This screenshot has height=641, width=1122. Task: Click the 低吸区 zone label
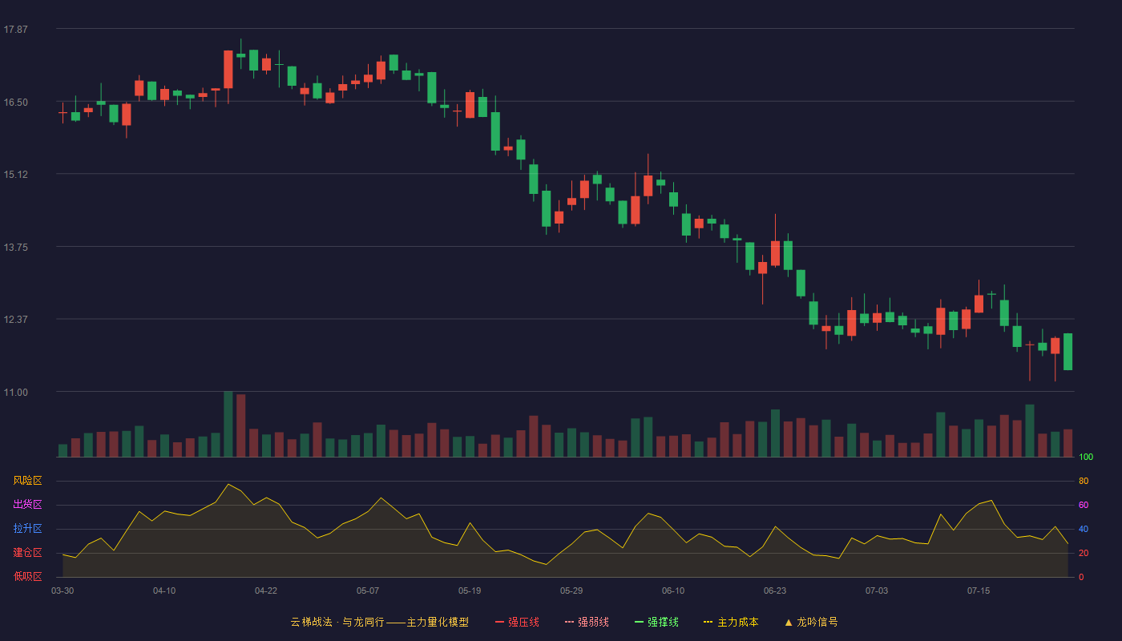click(x=27, y=576)
